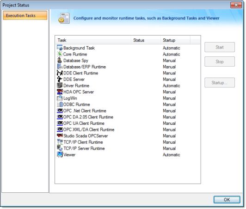The image size is (246, 209).
Task: Click the Start button
Action: point(220,47)
